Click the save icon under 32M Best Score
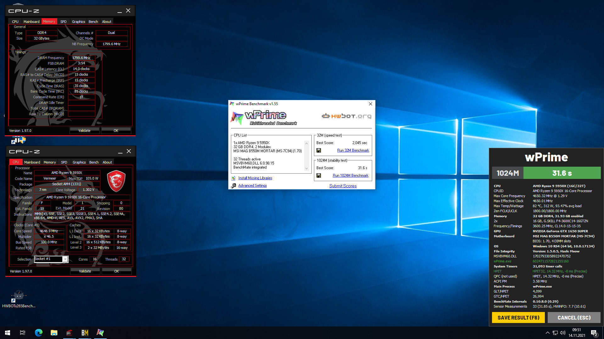The width and height of the screenshot is (604, 339). tap(319, 151)
